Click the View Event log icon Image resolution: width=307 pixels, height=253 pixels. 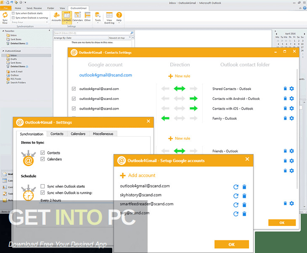[x=109, y=18]
